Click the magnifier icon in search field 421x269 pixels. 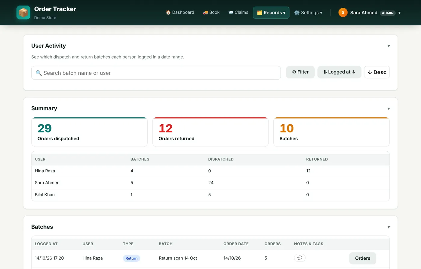click(x=39, y=73)
